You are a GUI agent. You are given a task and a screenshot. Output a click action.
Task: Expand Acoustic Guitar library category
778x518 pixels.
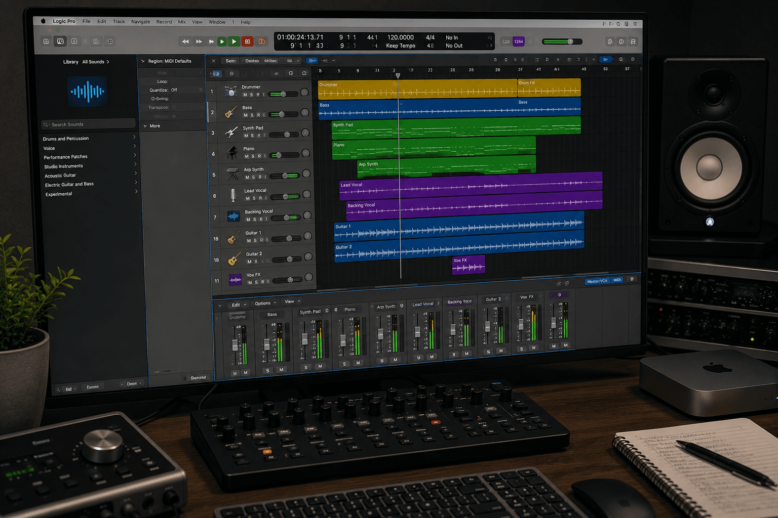(x=136, y=174)
